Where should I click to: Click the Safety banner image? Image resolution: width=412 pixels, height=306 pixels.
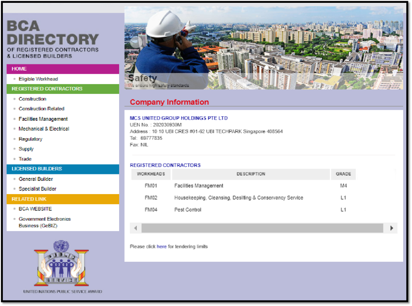click(x=264, y=48)
